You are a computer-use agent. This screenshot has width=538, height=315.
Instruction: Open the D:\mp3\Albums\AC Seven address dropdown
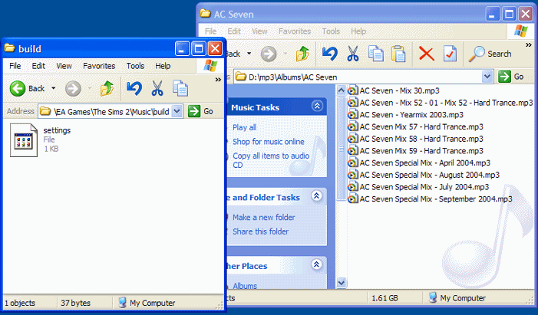point(487,77)
